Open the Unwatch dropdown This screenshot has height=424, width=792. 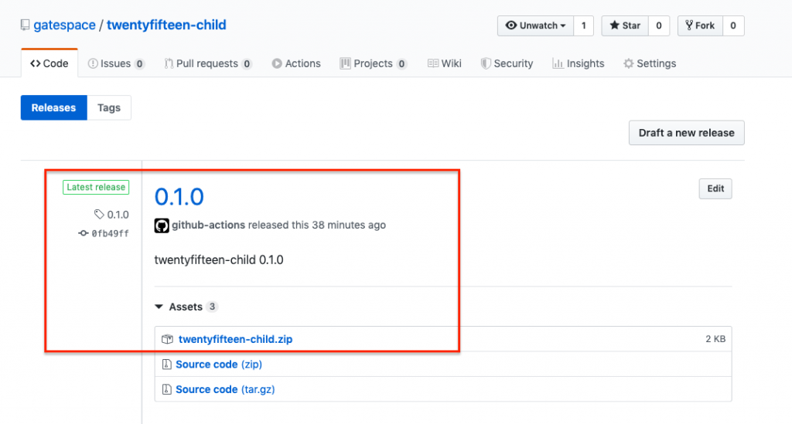coord(535,25)
